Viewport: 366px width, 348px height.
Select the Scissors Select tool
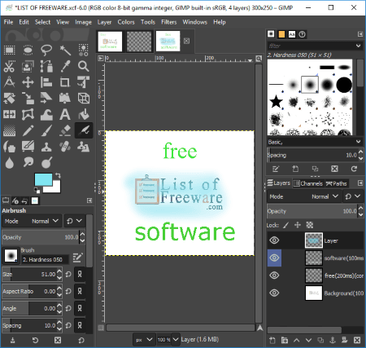(10, 66)
